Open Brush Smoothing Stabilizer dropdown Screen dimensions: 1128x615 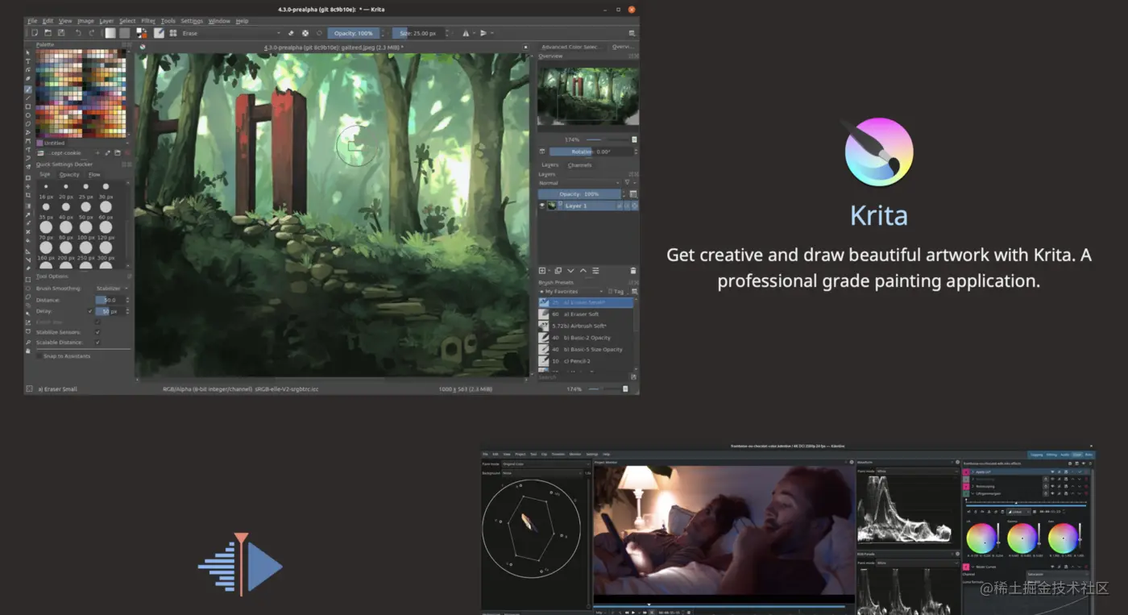point(112,288)
